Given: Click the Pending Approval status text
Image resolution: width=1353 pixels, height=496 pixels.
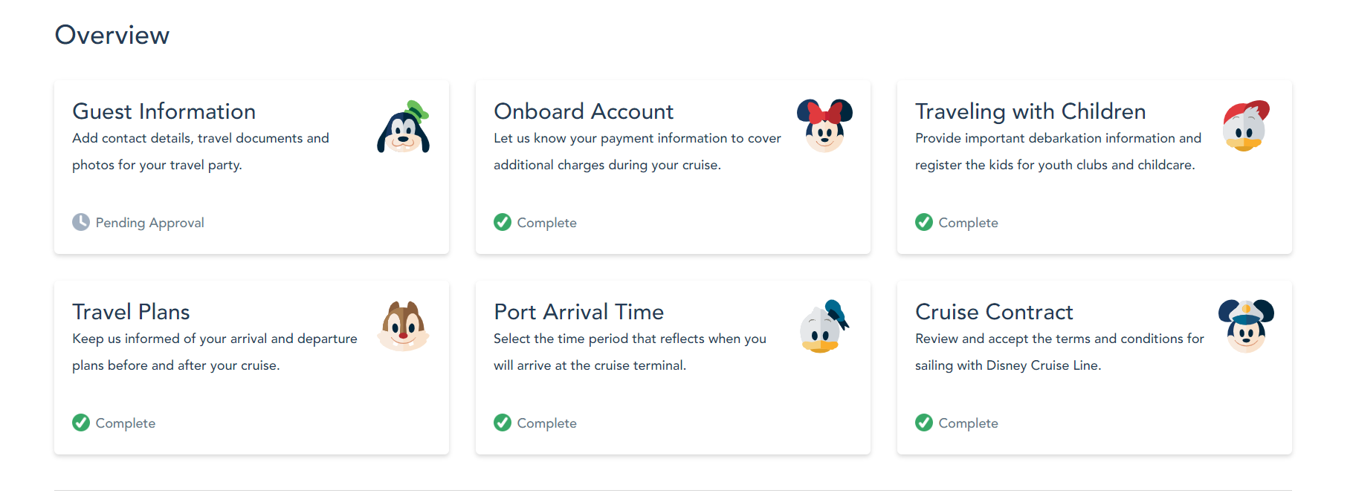Looking at the screenshot, I should click(150, 223).
